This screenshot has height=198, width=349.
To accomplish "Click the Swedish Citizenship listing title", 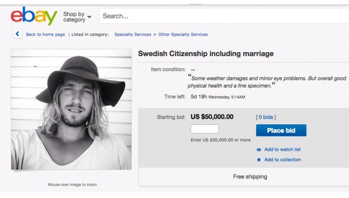I will (206, 54).
